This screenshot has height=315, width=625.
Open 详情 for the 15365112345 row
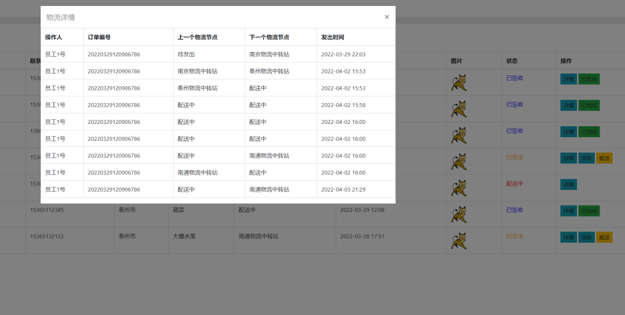(x=568, y=211)
